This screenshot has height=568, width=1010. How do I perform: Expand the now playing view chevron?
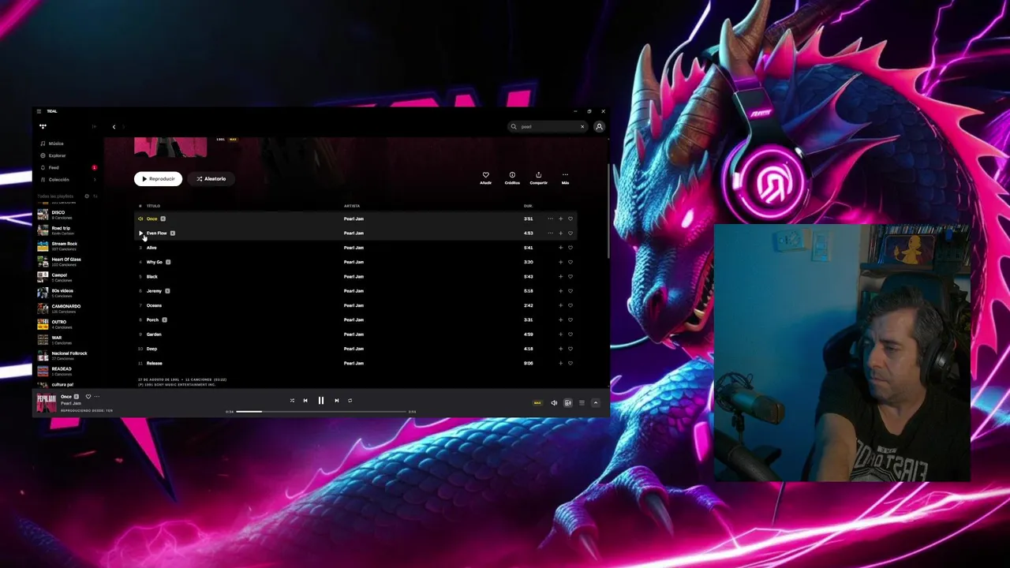click(x=596, y=403)
